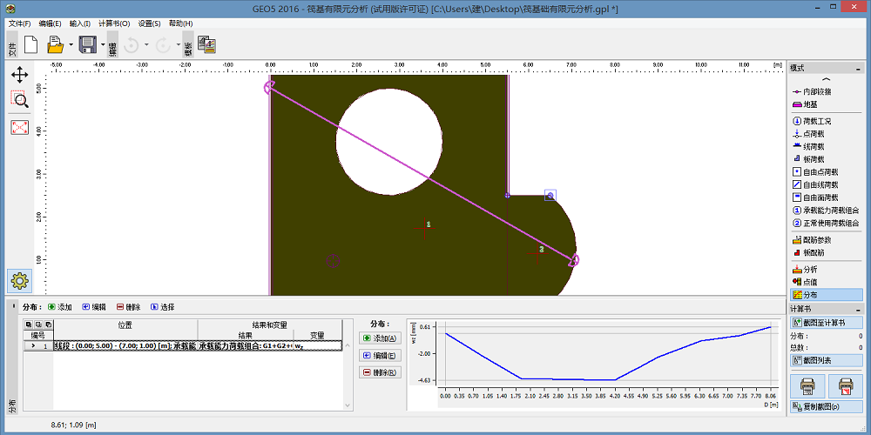Click the 截图至计算书 button
The image size is (871, 435).
[x=825, y=323]
